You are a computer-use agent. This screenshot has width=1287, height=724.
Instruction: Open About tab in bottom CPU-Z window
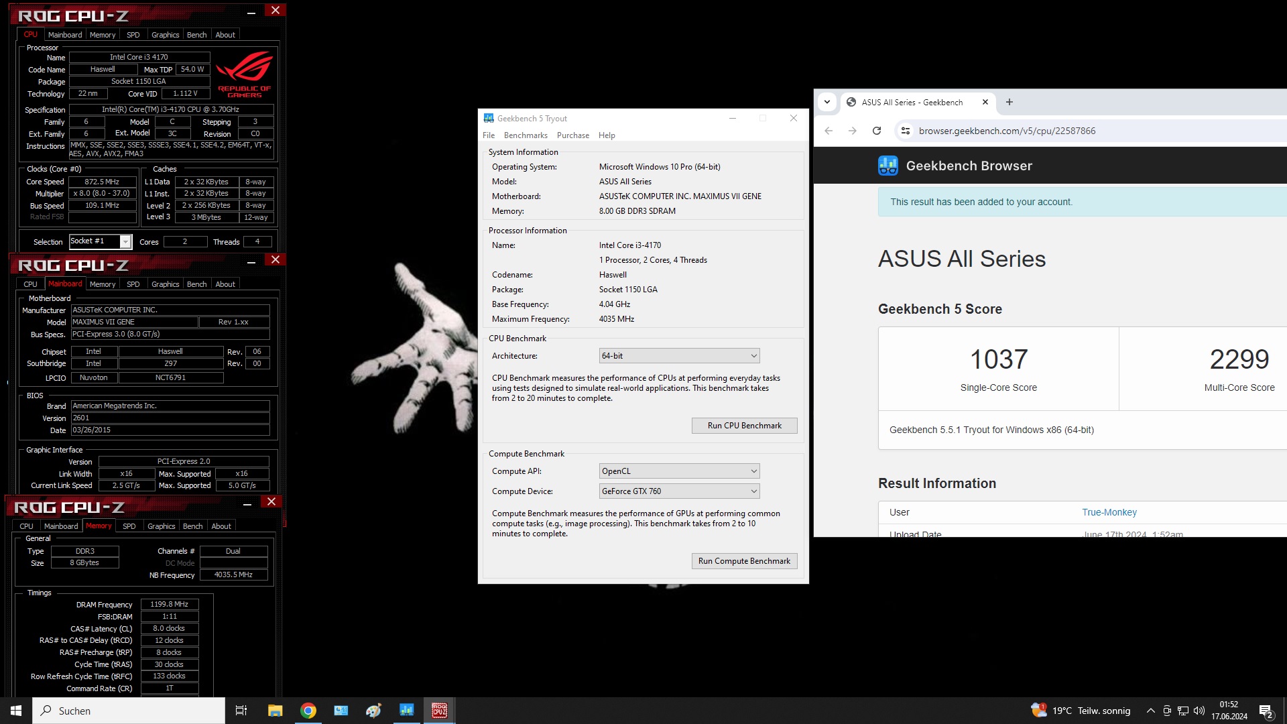pos(221,526)
